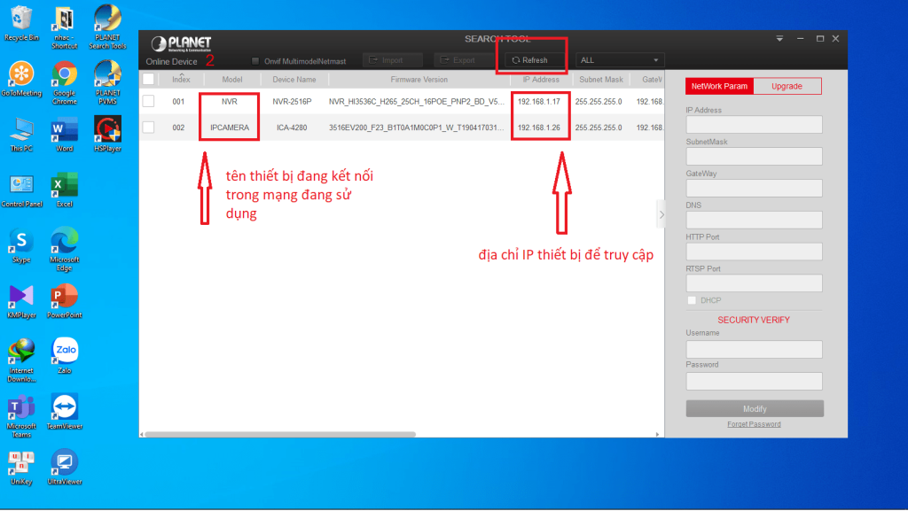Viewport: 908px width, 511px height.
Task: Open the title bar options menu arrow
Action: click(x=779, y=39)
